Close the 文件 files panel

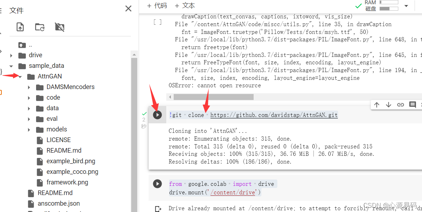tap(128, 8)
